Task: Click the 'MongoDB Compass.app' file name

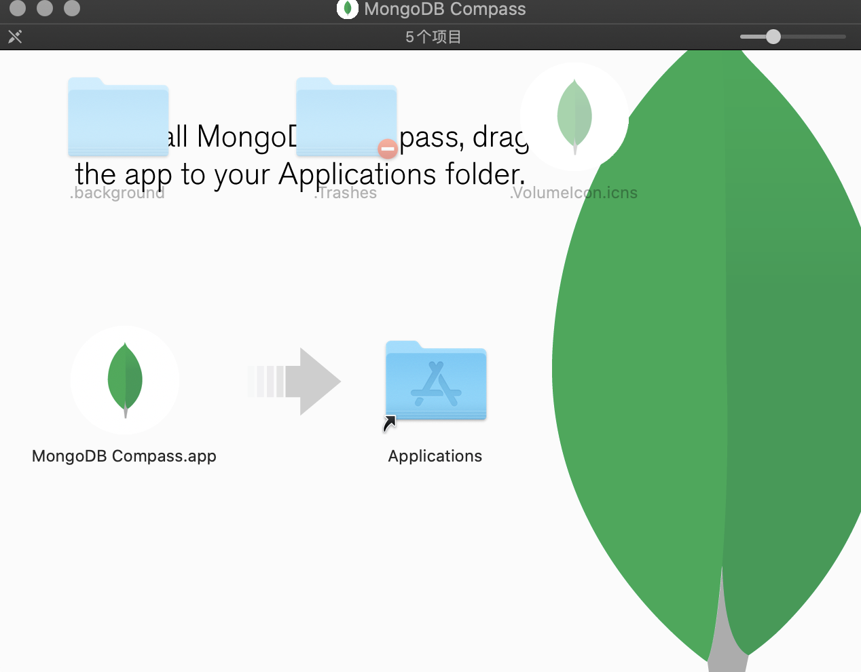Action: click(124, 456)
